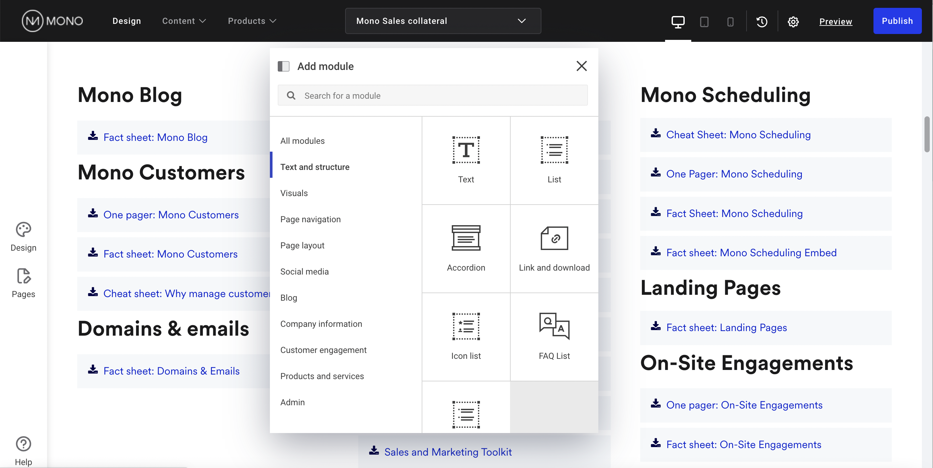Switch to mobile preview device icon
Viewport: 933px width, 468px height.
[x=730, y=22]
